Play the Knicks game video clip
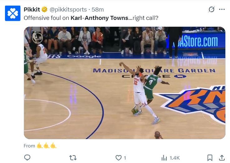This screenshot has width=230, height=163. (124, 83)
